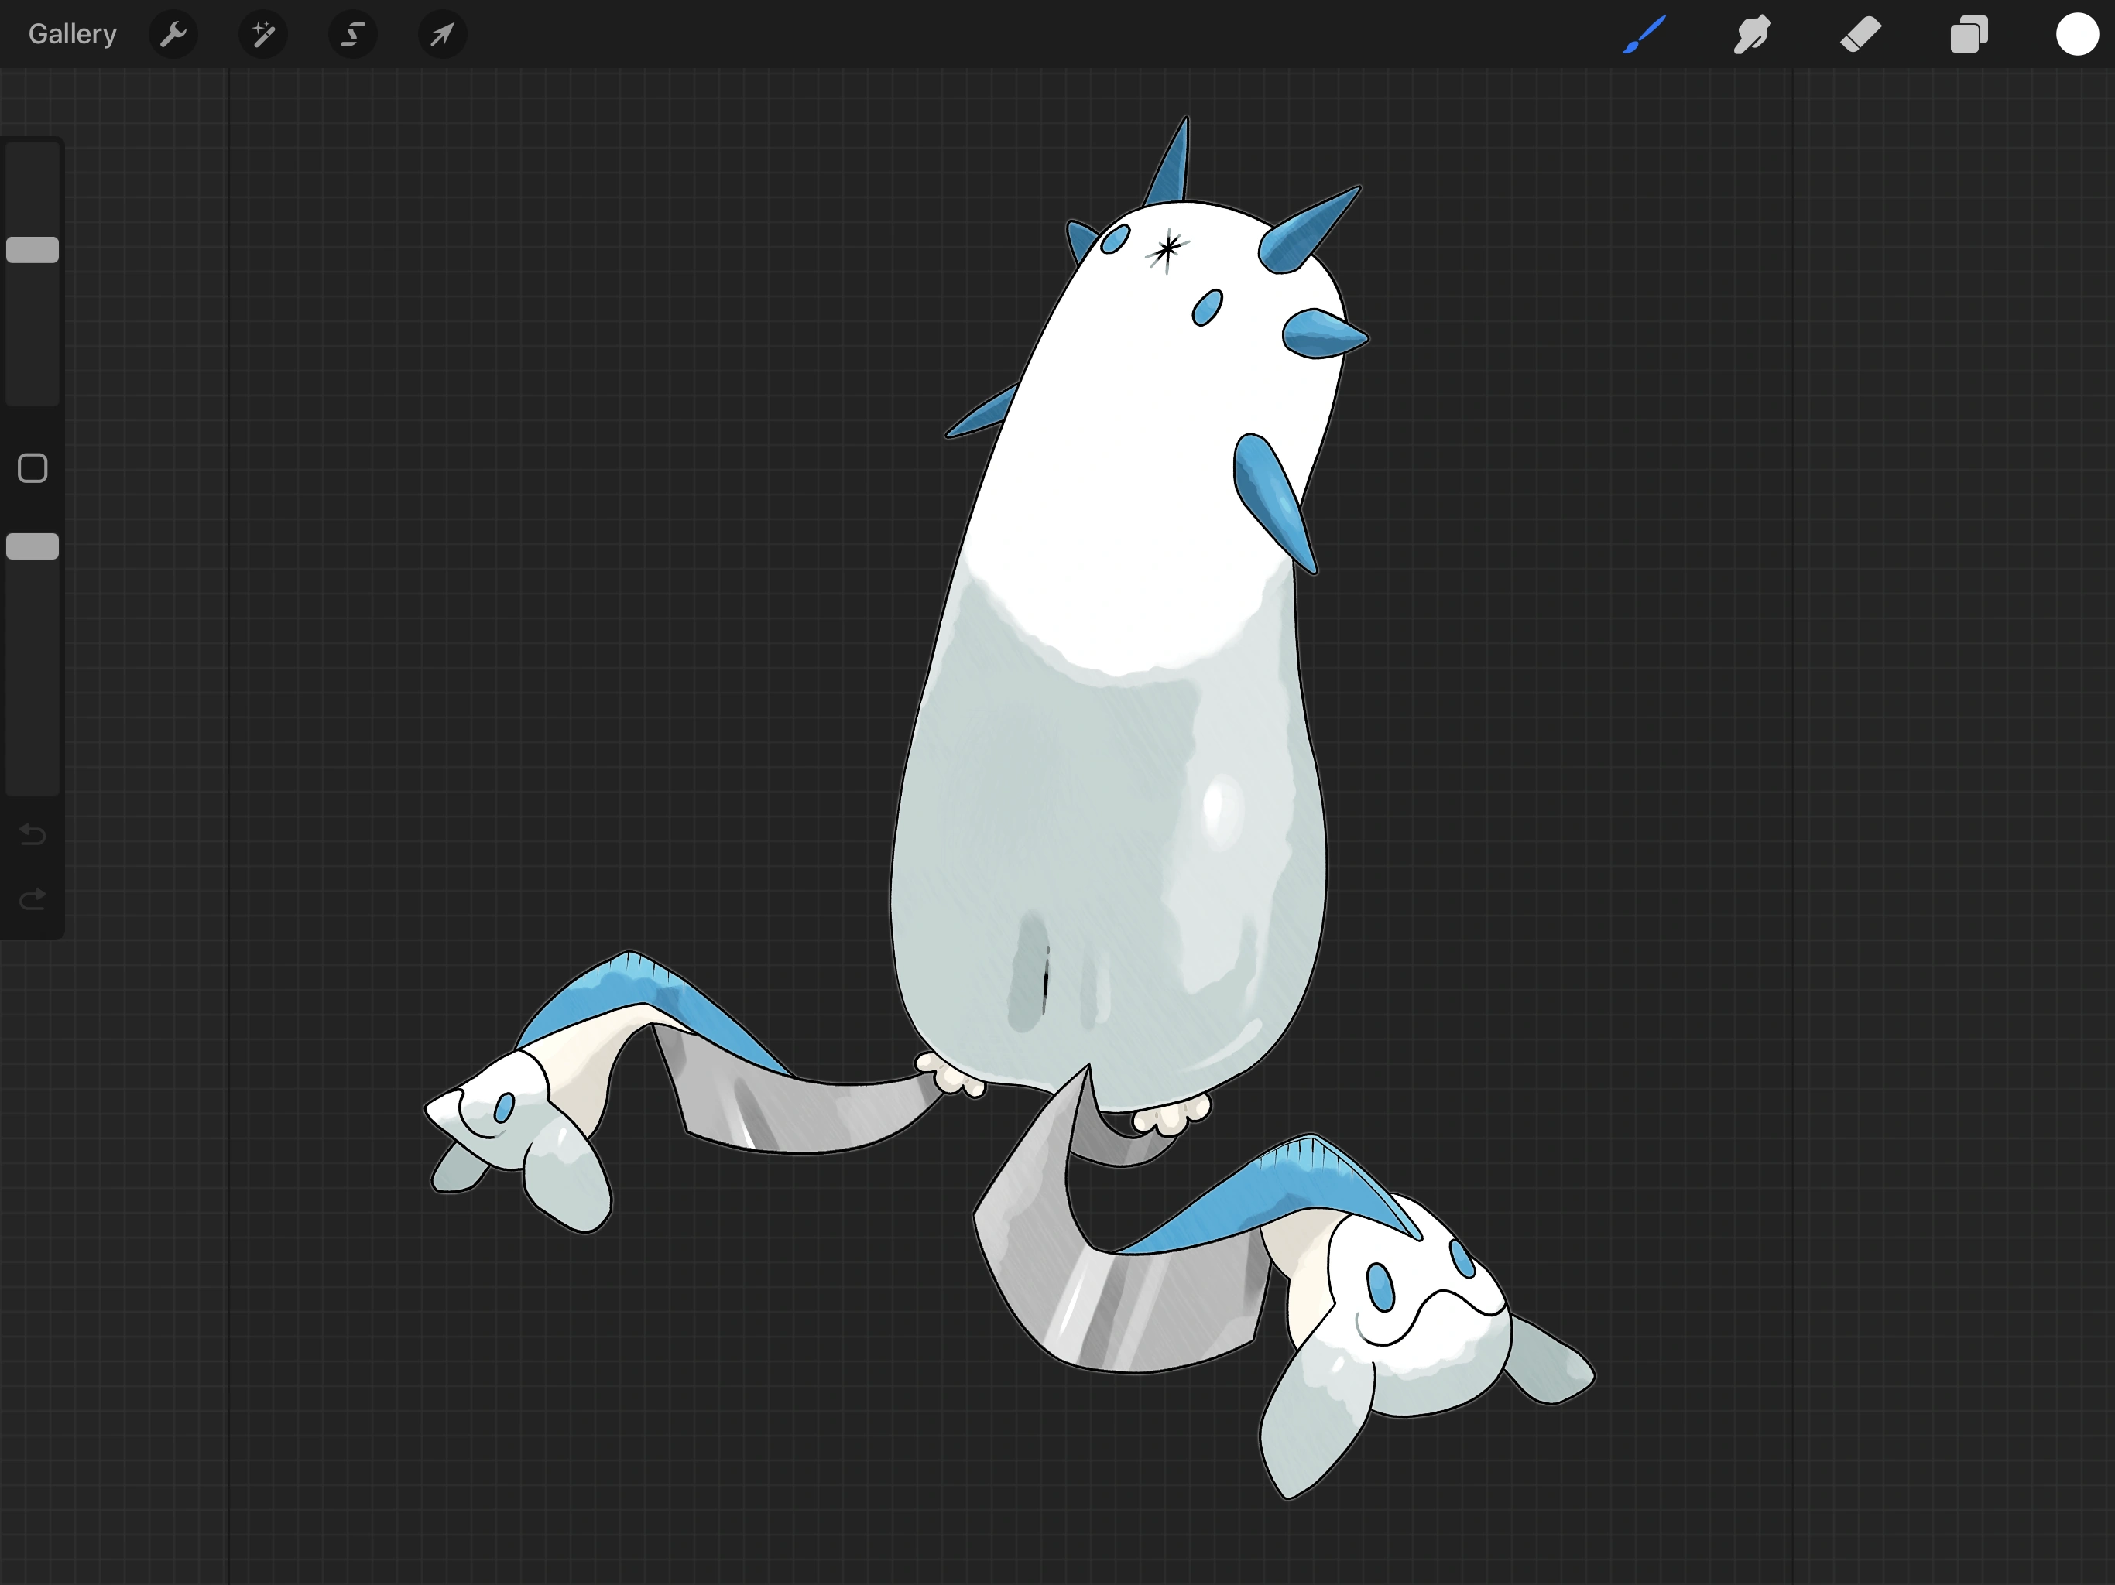Open the Actions wrench menu

tap(173, 34)
